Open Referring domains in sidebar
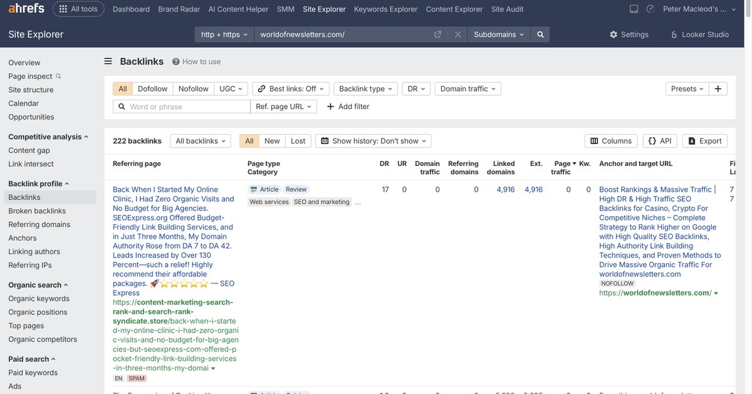Screen dimensions: 752x394 [39, 224]
